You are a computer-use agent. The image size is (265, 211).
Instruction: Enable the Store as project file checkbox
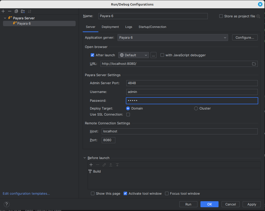pos(221,16)
